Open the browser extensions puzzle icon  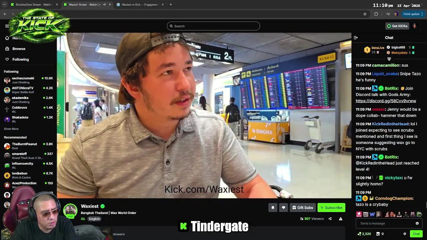376,14
